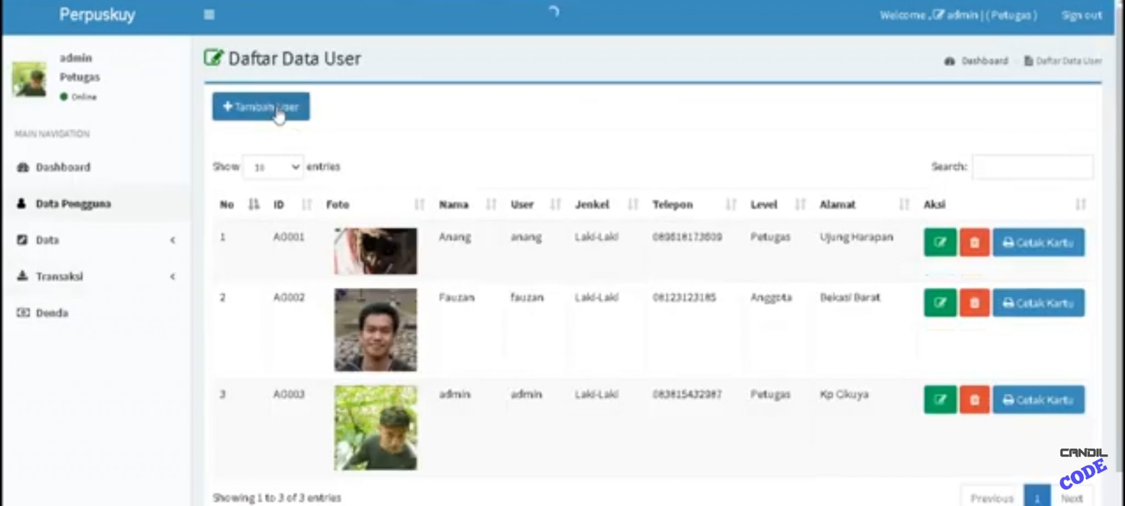Open the sidebar hamburger menu icon
The width and height of the screenshot is (1125, 506).
coord(209,15)
